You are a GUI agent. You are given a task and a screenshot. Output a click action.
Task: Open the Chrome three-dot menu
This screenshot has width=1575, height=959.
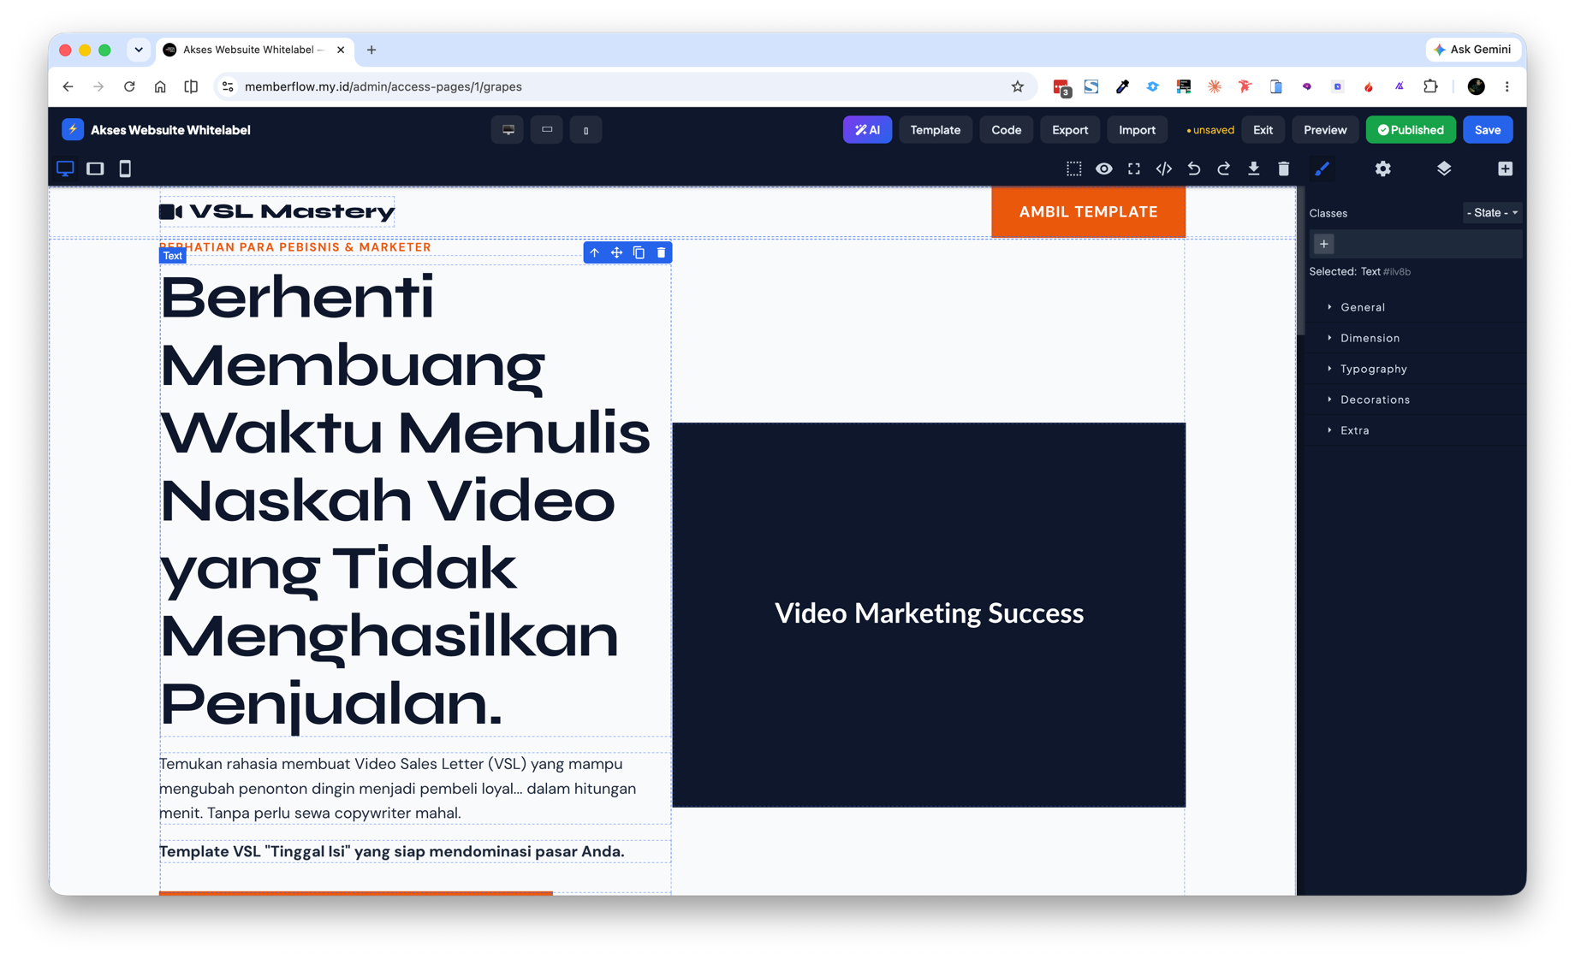pos(1507,86)
